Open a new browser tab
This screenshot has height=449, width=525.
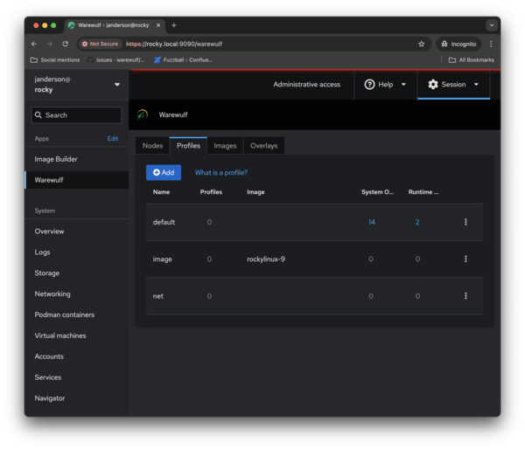(x=174, y=25)
